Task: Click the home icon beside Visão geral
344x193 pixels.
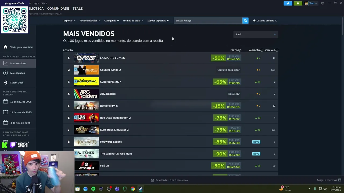Action: (5, 47)
